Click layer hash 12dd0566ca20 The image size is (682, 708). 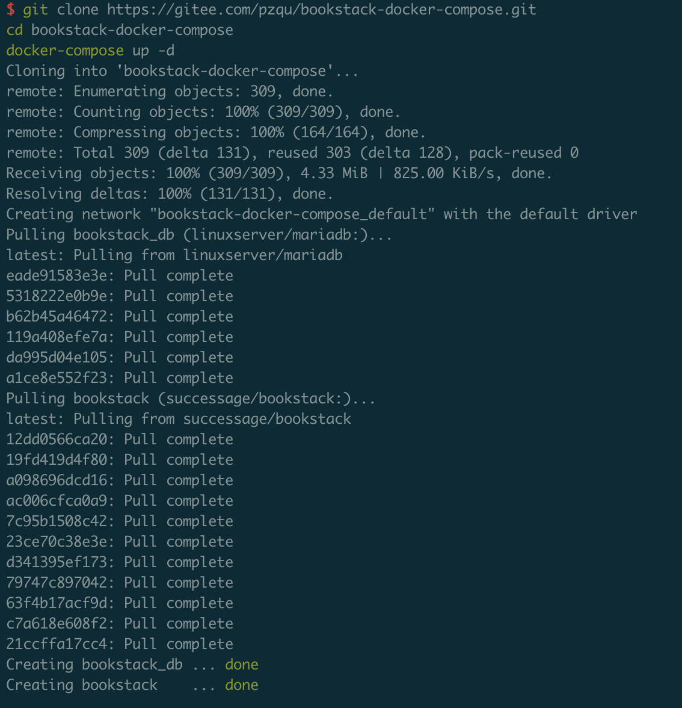[x=57, y=439]
